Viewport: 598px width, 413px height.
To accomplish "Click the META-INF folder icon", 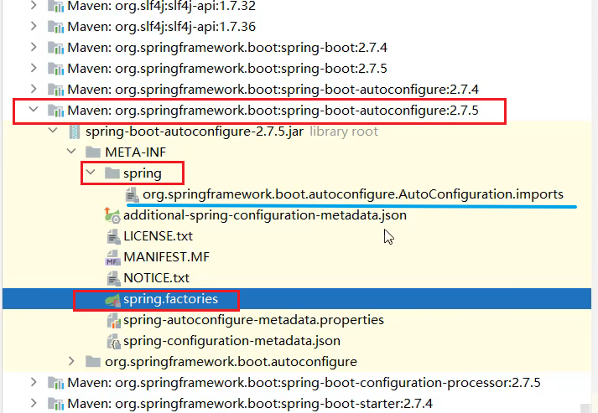I will pyautogui.click(x=93, y=152).
